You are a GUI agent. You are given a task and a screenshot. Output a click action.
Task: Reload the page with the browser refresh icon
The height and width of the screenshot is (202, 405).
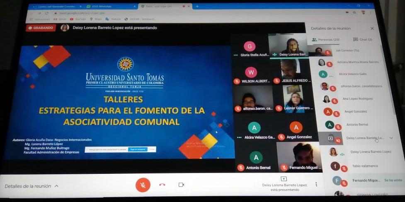coord(47,13)
